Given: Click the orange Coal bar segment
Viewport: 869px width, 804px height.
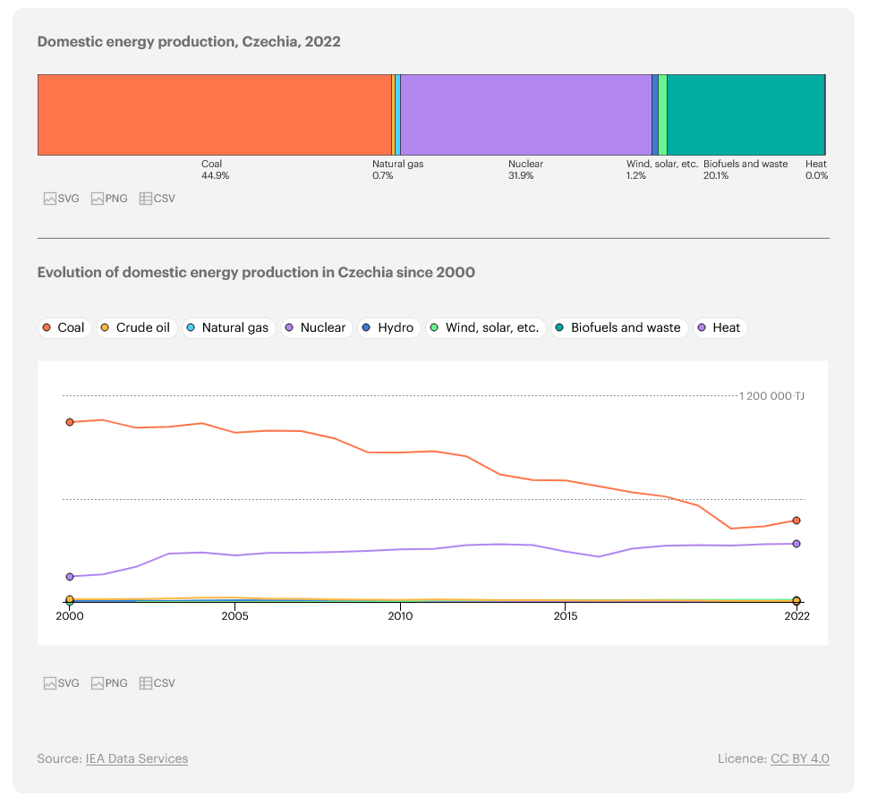Looking at the screenshot, I should [215, 114].
